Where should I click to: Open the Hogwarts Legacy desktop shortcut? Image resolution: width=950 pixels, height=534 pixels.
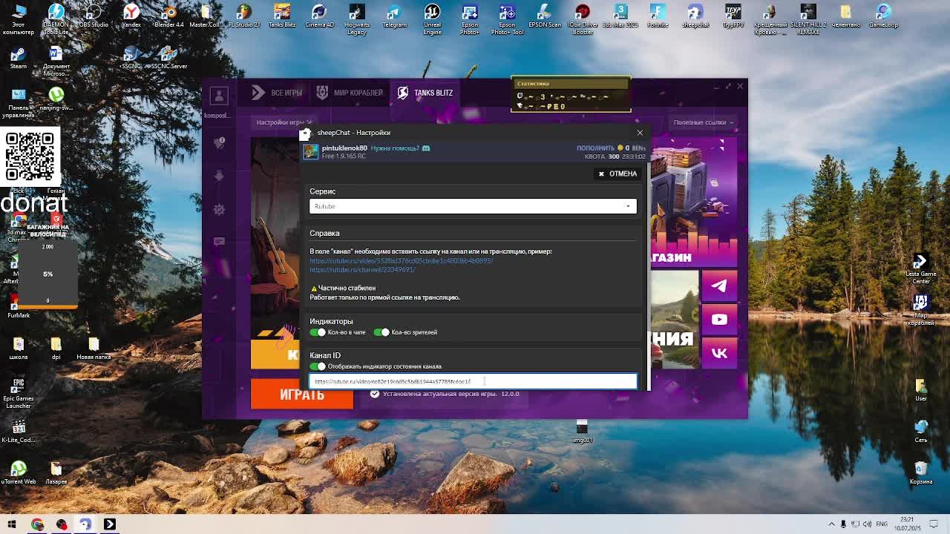click(357, 18)
